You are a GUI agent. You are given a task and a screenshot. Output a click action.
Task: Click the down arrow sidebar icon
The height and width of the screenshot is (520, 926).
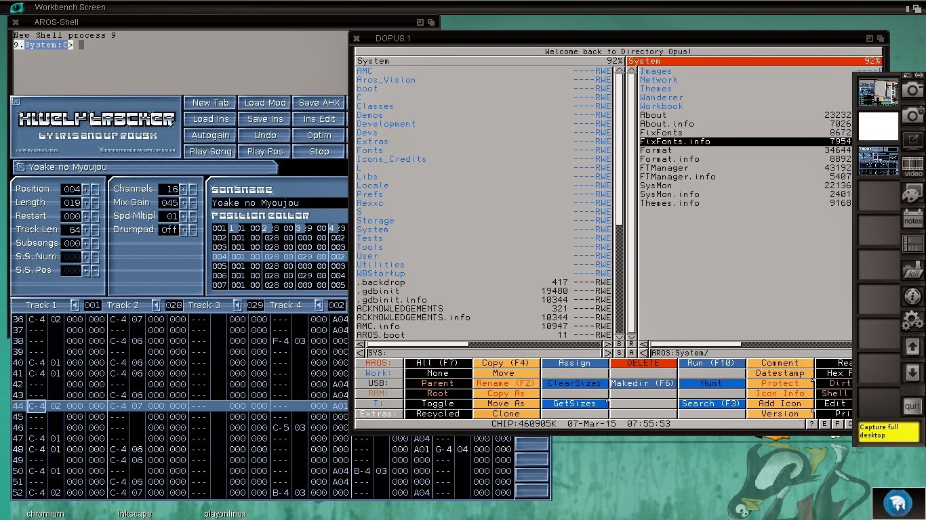[912, 373]
